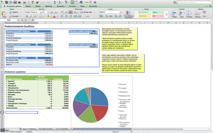This screenshot has height=133, width=213.
Task: Apply yellow fill color to cell
Action: 48,16
